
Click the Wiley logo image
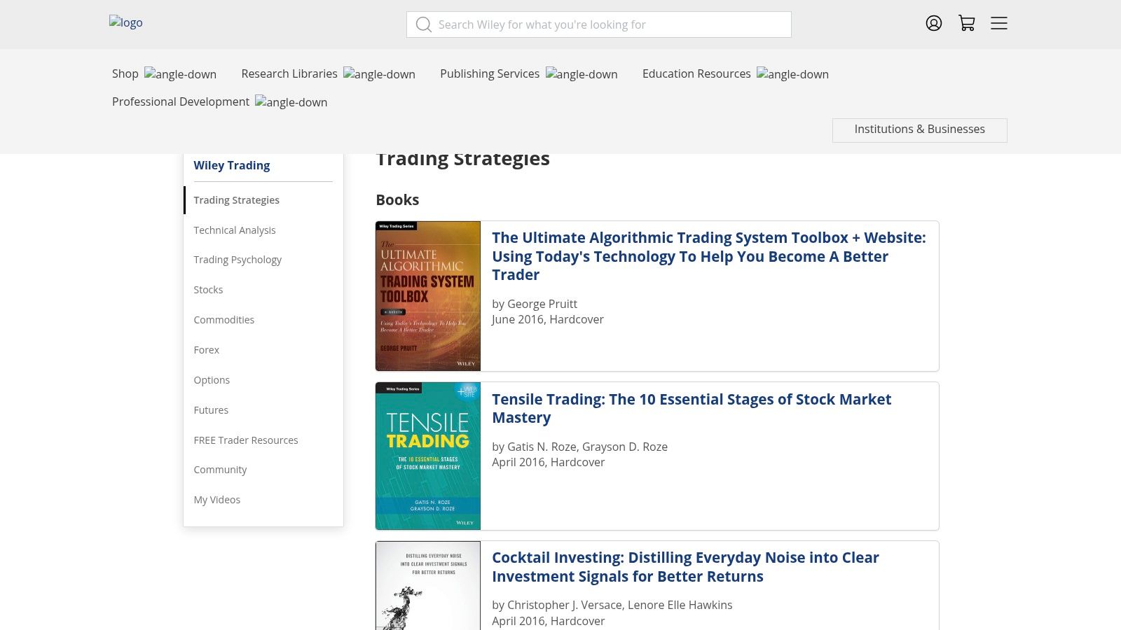[x=126, y=22]
